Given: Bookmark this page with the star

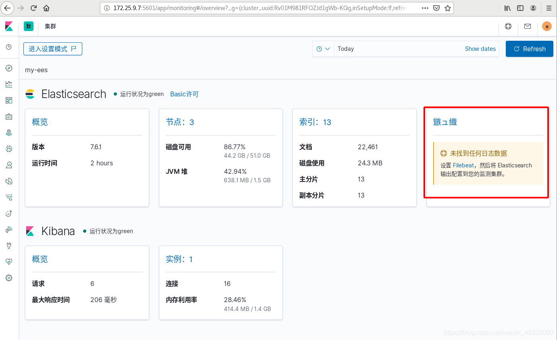Looking at the screenshot, I should [x=448, y=8].
